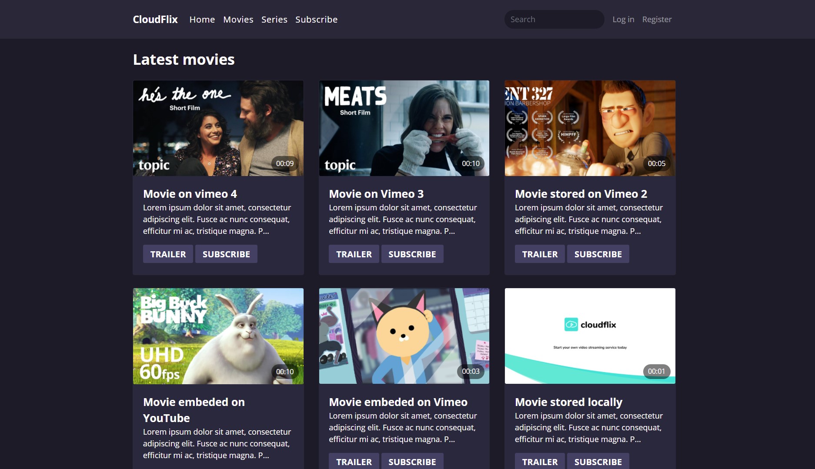Click the 00:03 duration badge
The width and height of the screenshot is (815, 469).
[471, 371]
